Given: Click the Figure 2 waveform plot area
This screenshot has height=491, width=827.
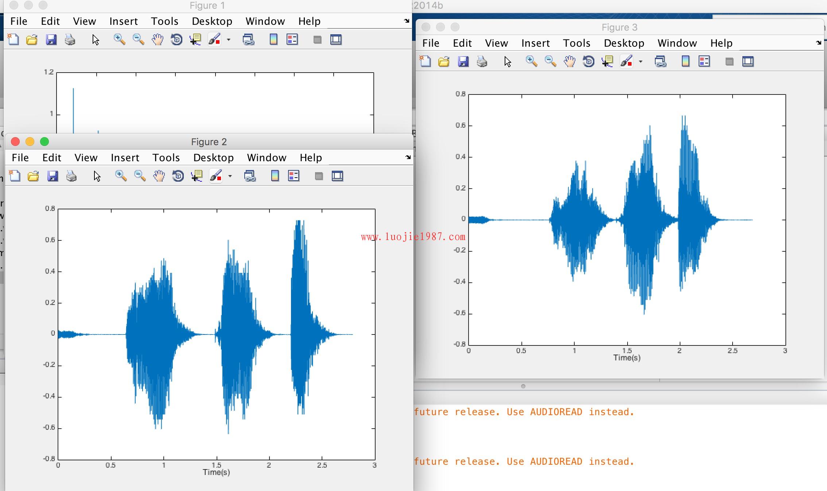Looking at the screenshot, I should pos(216,334).
